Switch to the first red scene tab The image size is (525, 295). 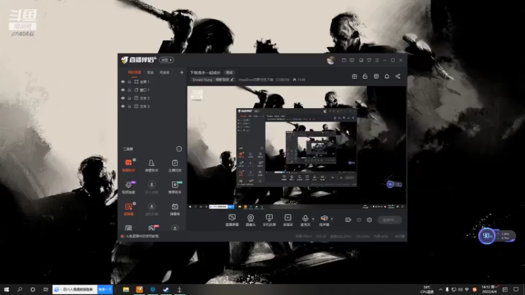[135, 73]
